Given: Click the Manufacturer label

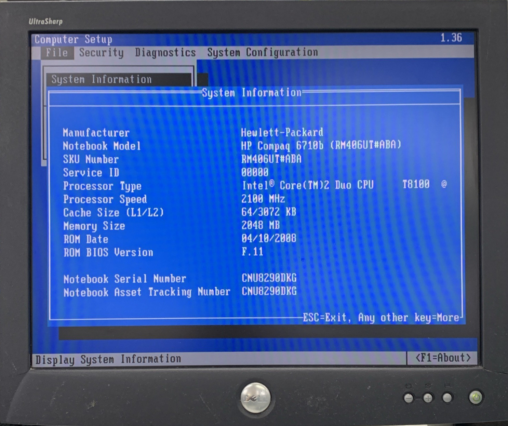Looking at the screenshot, I should click(96, 133).
